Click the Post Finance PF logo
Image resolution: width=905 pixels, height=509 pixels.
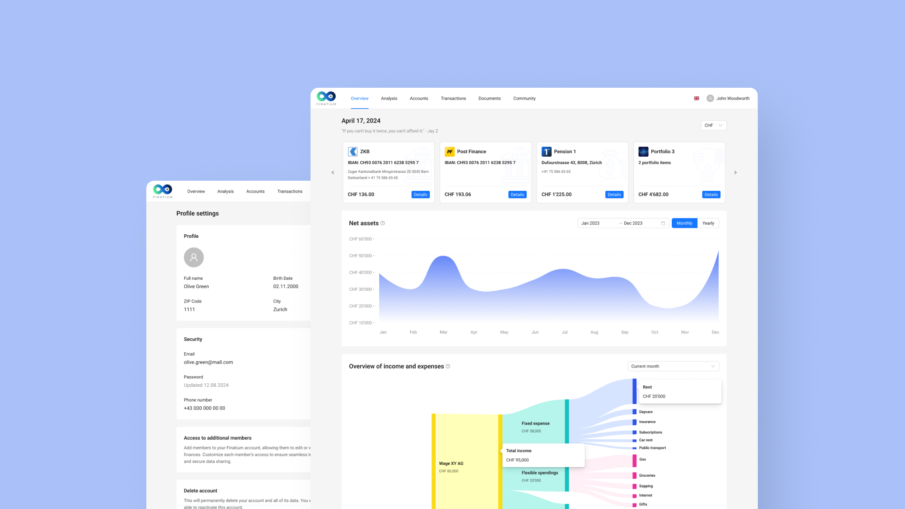point(449,151)
